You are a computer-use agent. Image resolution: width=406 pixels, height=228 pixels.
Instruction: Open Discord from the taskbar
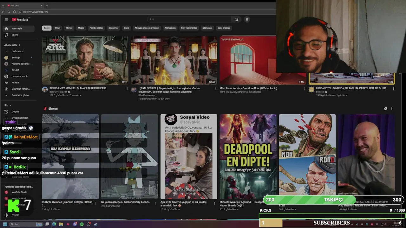tap(75, 224)
